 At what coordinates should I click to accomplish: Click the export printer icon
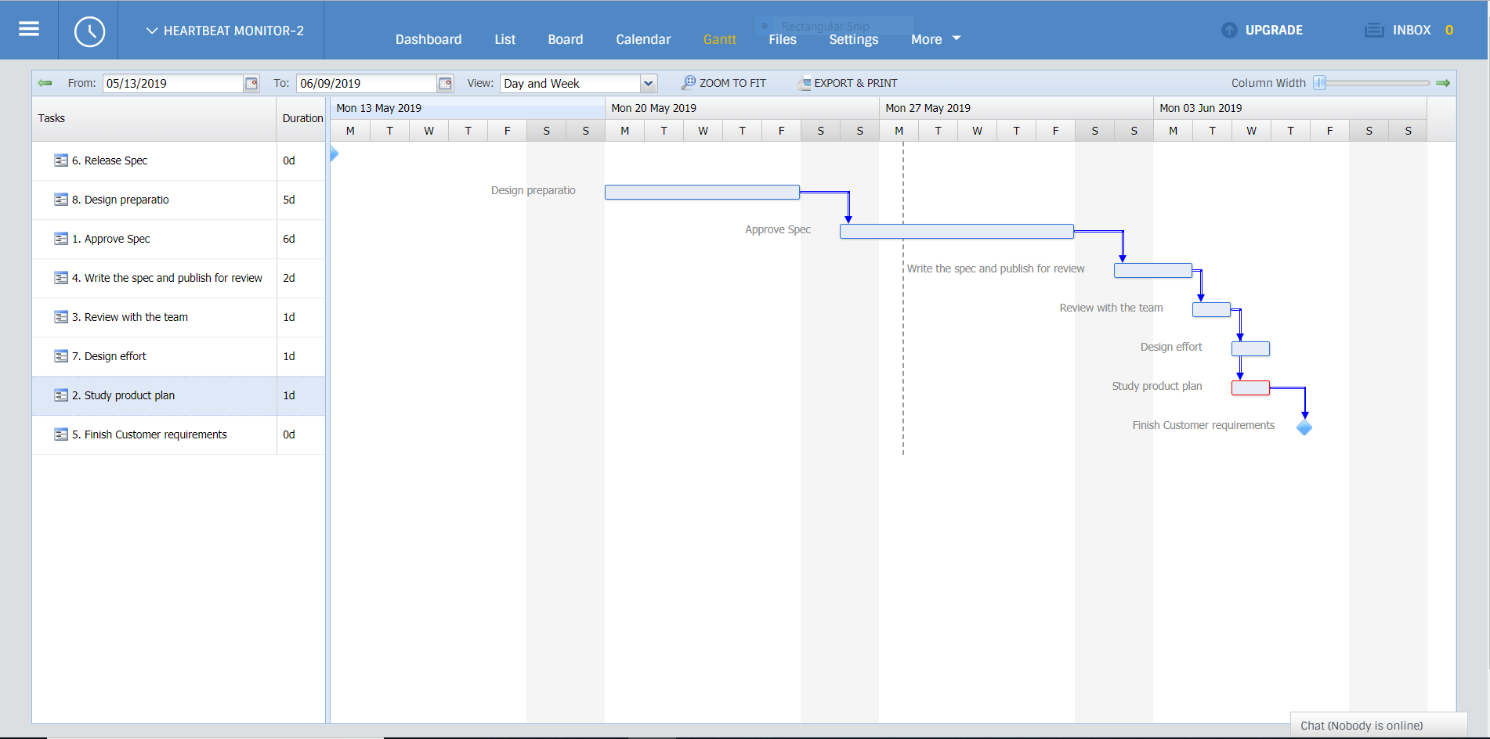804,83
